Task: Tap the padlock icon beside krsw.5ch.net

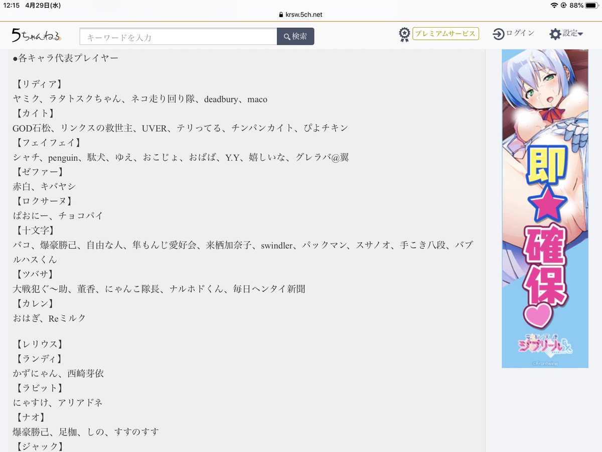Action: 281,15
